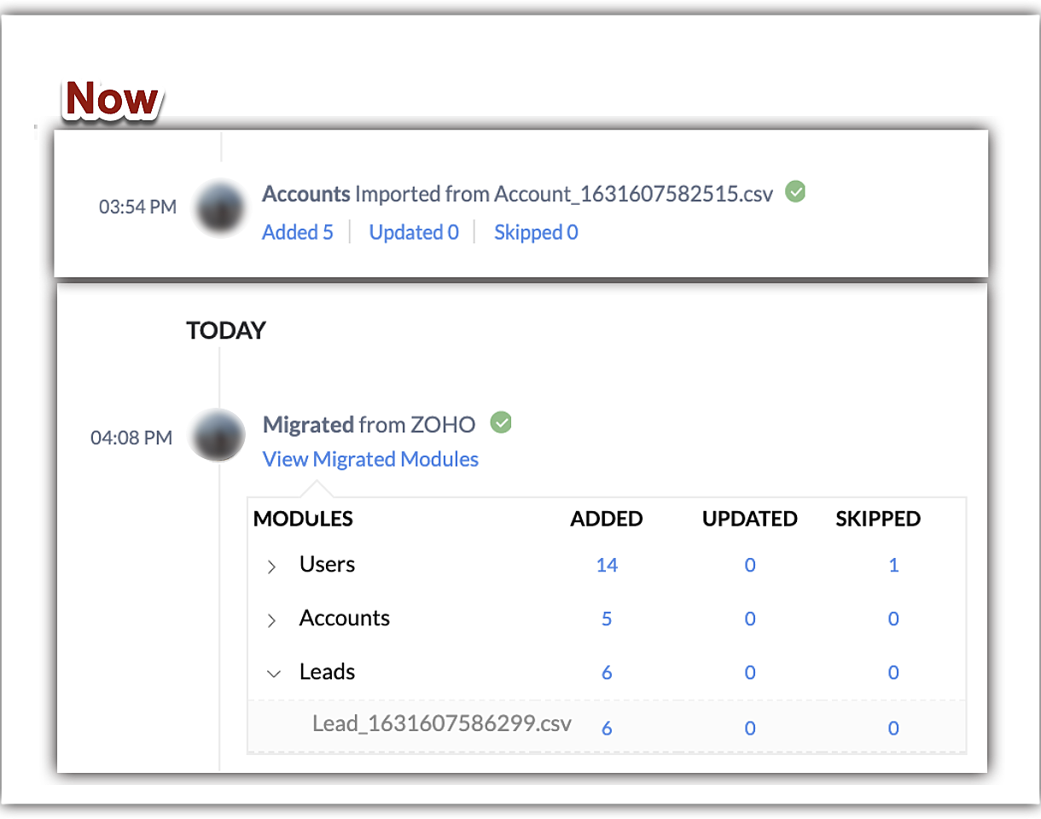Open the 5 added records in Accounts module
The width and height of the screenshot is (1041, 819).
click(607, 619)
